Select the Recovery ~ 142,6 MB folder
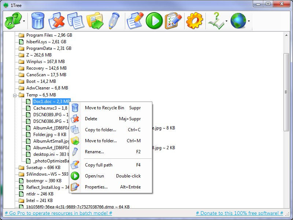The width and height of the screenshot is (293, 220). coord(47,68)
